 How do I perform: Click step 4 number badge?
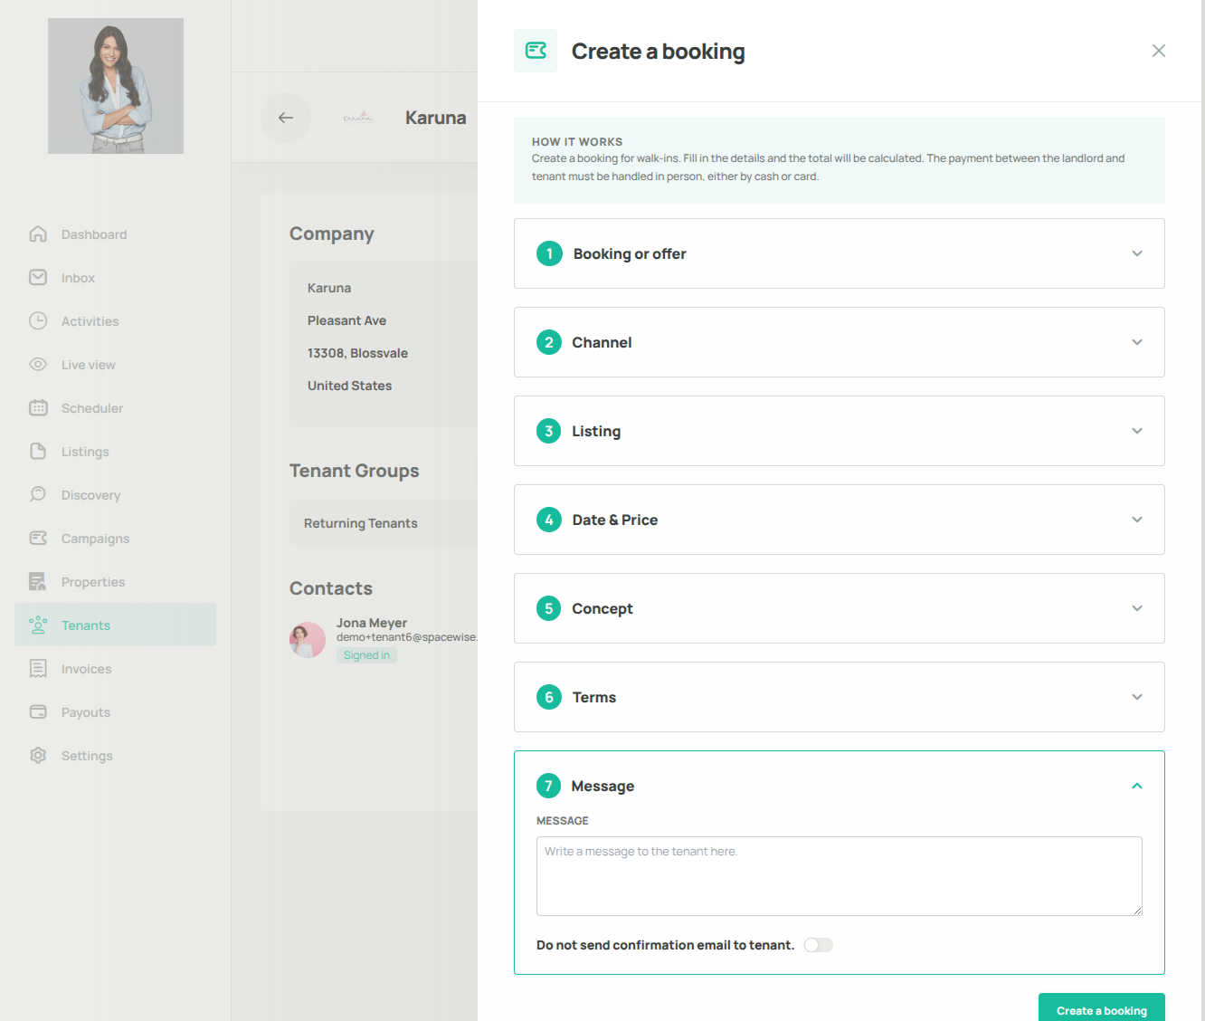pos(549,520)
